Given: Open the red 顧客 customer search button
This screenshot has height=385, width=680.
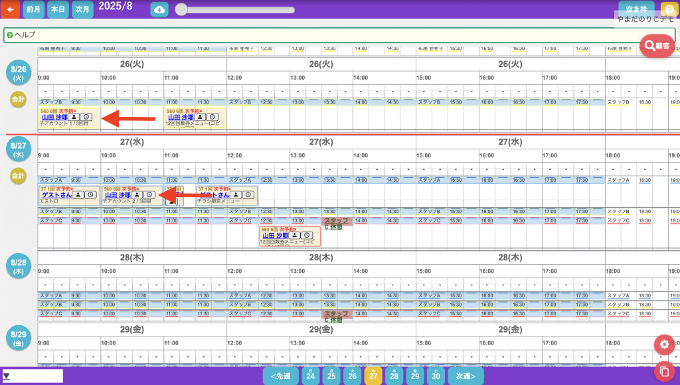Looking at the screenshot, I should 657,46.
